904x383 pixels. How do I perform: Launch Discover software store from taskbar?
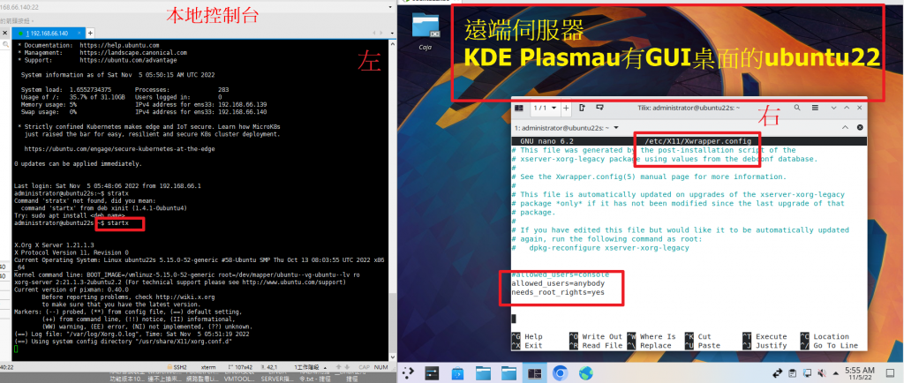[458, 373]
